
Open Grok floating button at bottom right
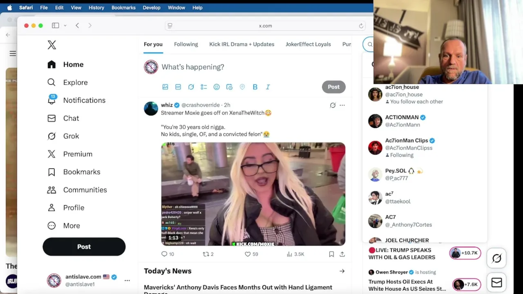496,258
